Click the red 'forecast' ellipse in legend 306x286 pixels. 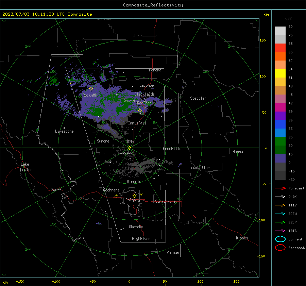280,248
